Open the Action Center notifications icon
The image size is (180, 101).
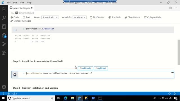(x=175, y=98)
